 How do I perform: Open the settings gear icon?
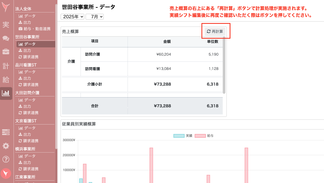coord(6,146)
